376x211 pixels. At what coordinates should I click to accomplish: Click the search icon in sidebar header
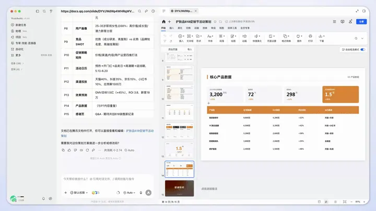(x=44, y=11)
